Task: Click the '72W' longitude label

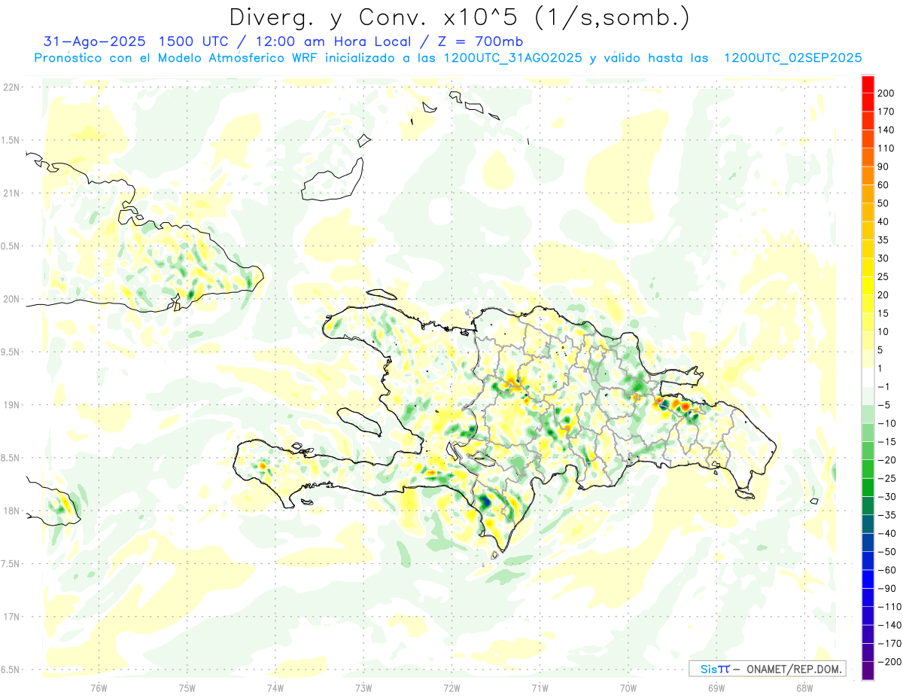Action: (x=451, y=687)
